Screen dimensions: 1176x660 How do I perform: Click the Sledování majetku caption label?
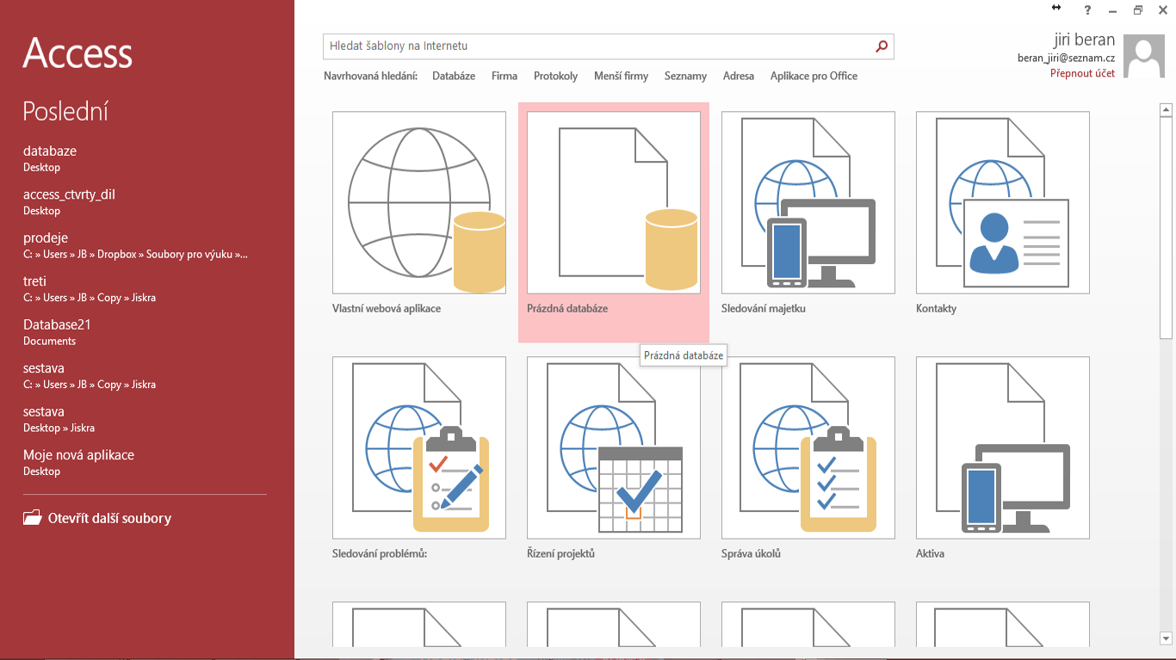764,308
